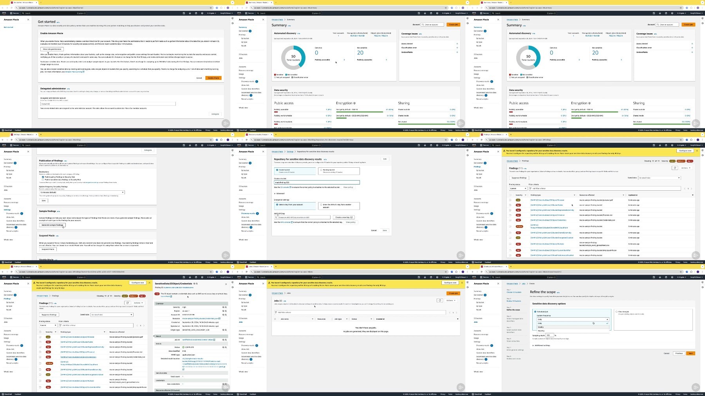
Task: Open a new tab beside the Jobs tab
Action: [276, 266]
